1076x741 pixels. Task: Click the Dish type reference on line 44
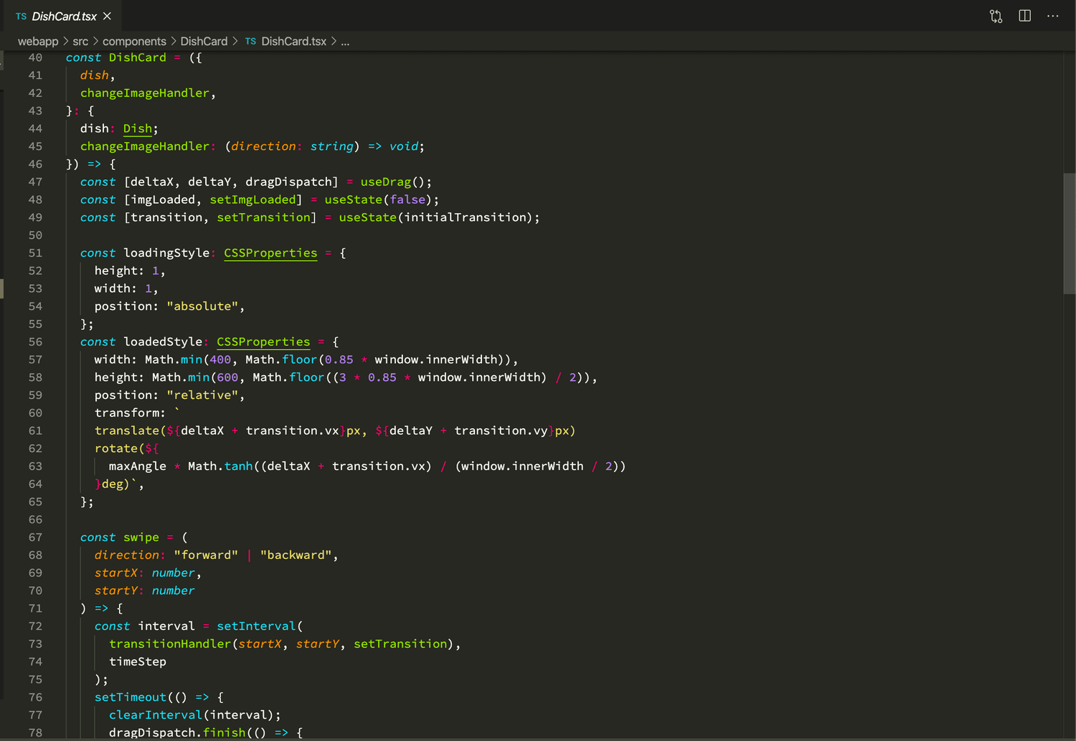point(138,128)
